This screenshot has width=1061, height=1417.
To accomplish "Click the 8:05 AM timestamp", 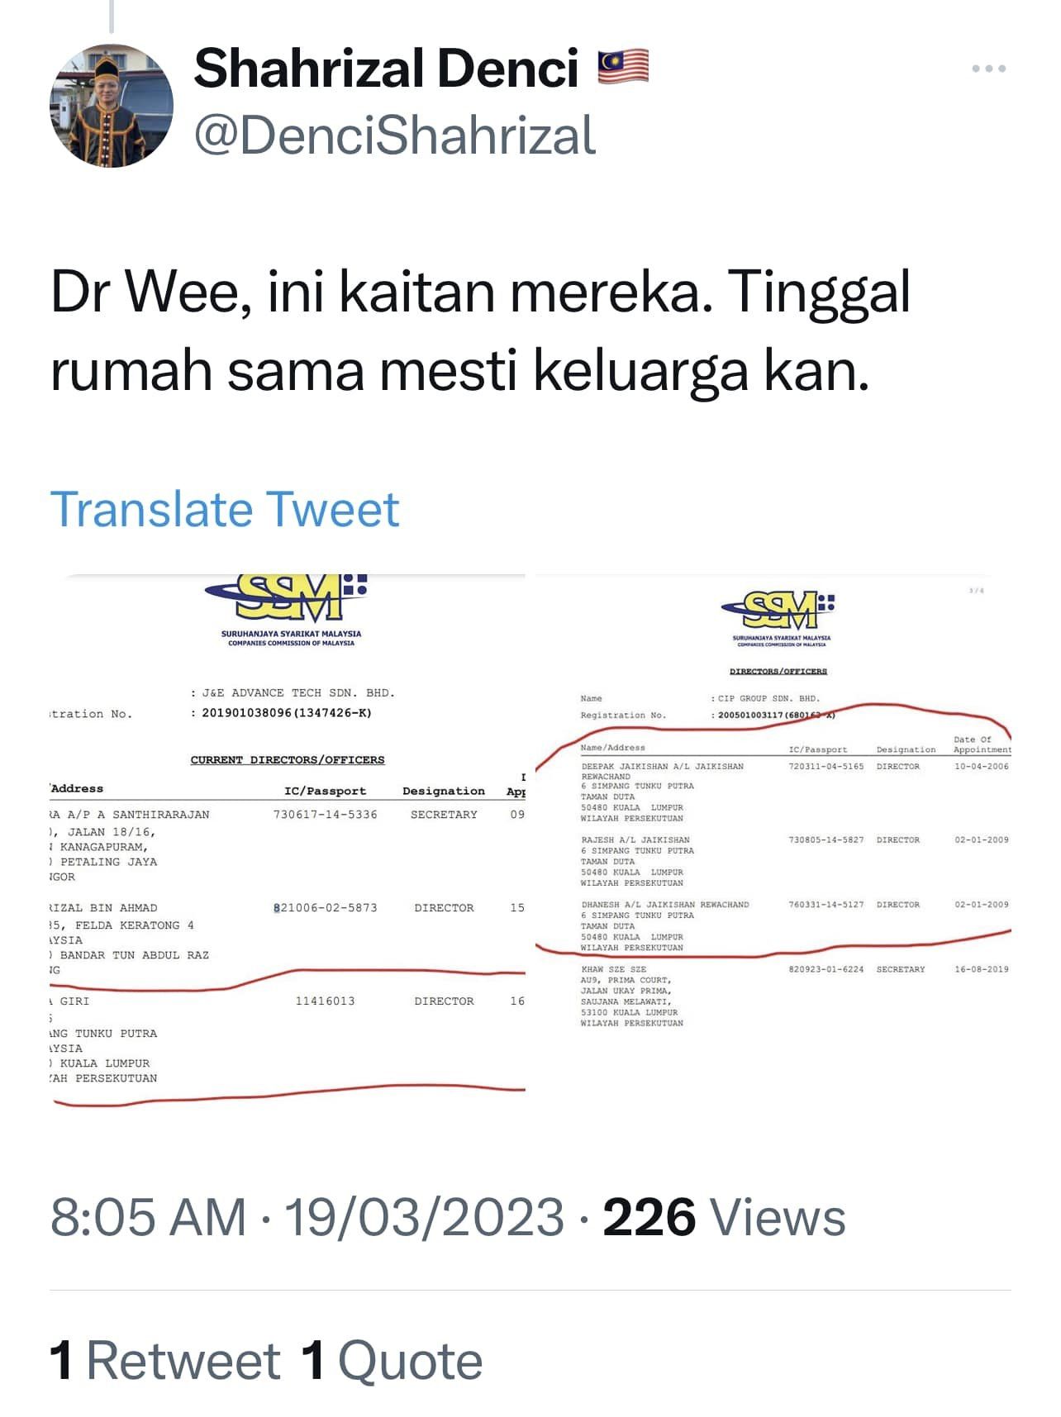I will pyautogui.click(x=149, y=1217).
